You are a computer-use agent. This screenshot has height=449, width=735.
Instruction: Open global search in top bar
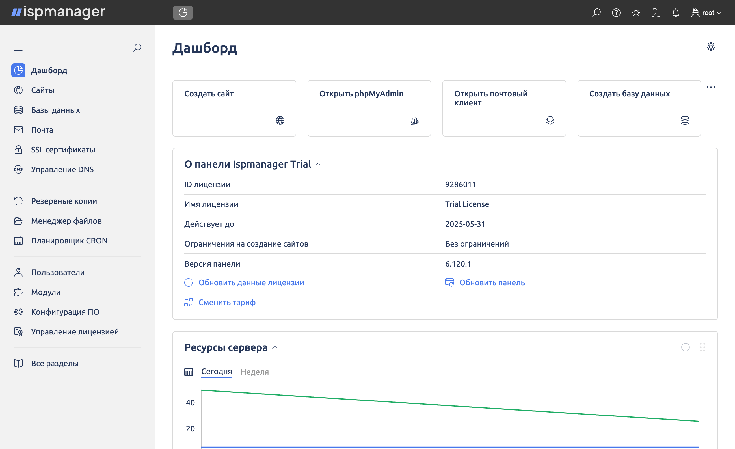pyautogui.click(x=596, y=13)
